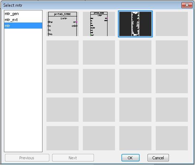The width and height of the screenshot is (195, 165).
Task: Choose the second narrow block symbol thumbnail
Action: 99,24
